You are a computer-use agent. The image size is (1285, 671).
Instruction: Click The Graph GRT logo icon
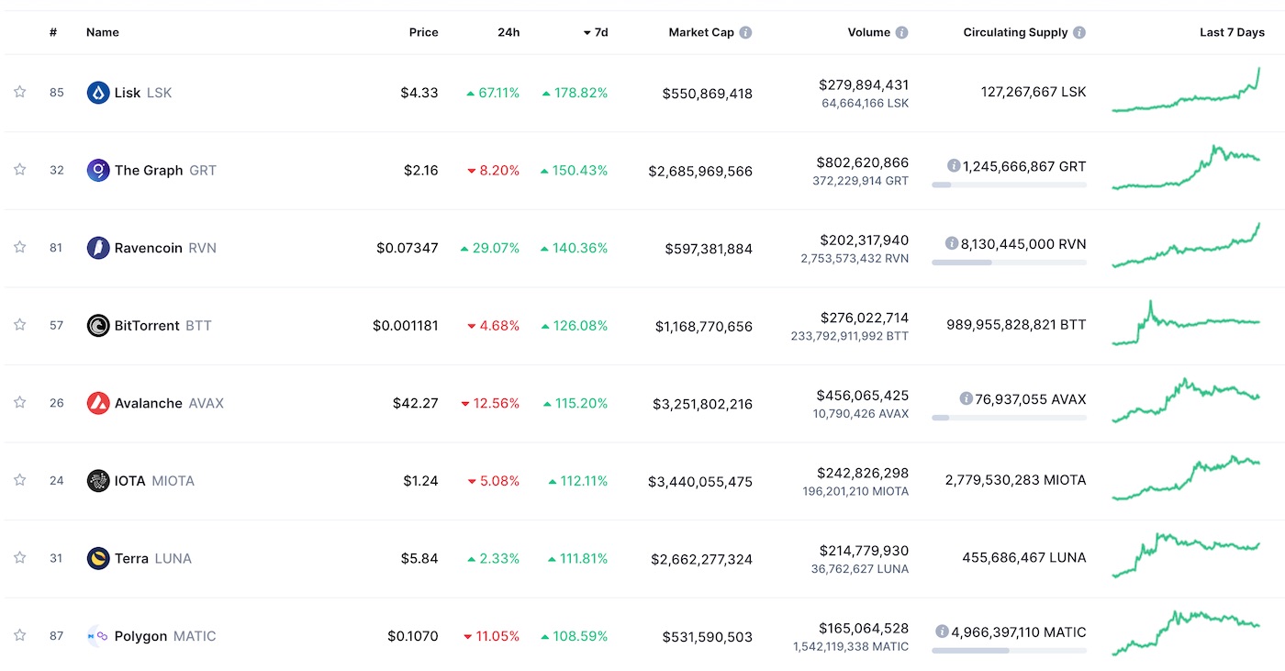coord(98,170)
